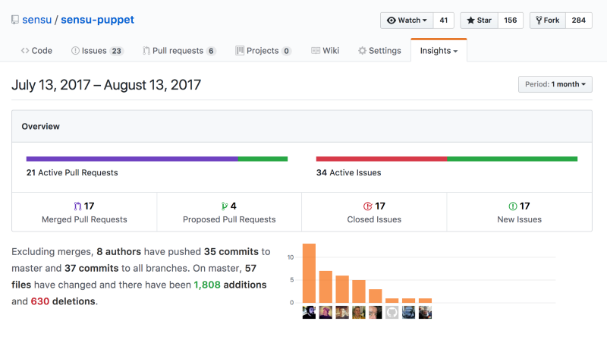The width and height of the screenshot is (607, 337).
Task: Click the proposed pull request green icon
Action: click(224, 206)
